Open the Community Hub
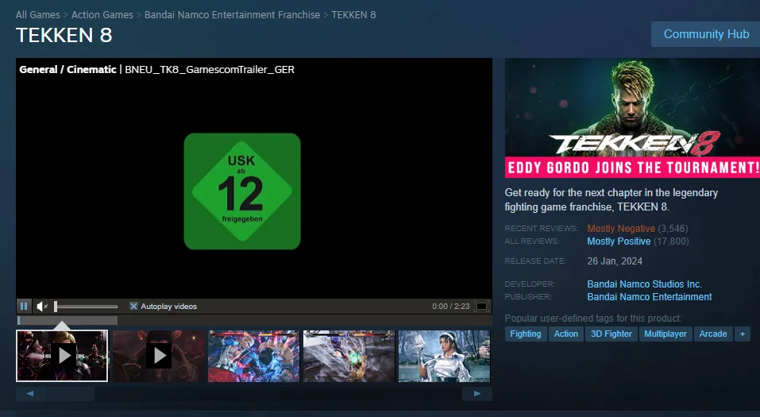 pyautogui.click(x=705, y=34)
